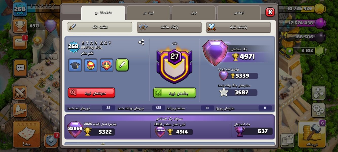Open the green pencil edit icon

click(122, 65)
